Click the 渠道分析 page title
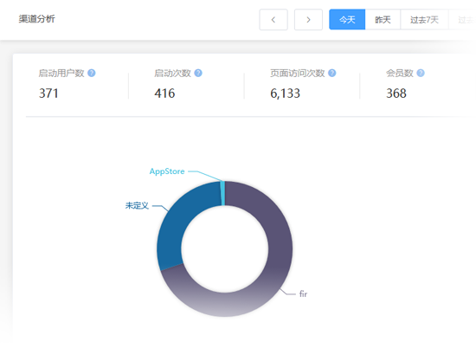Image resolution: width=476 pixels, height=348 pixels. (x=36, y=19)
